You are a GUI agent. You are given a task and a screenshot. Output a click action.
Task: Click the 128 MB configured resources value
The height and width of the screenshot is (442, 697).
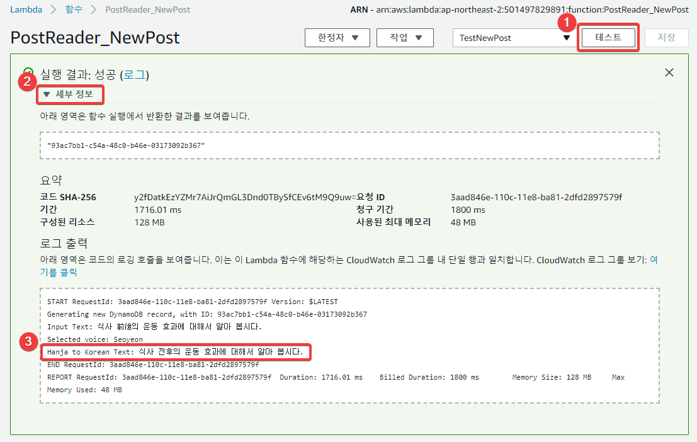click(149, 222)
